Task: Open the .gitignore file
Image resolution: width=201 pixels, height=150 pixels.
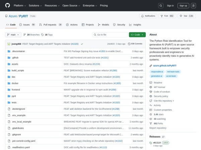Action: (16, 134)
